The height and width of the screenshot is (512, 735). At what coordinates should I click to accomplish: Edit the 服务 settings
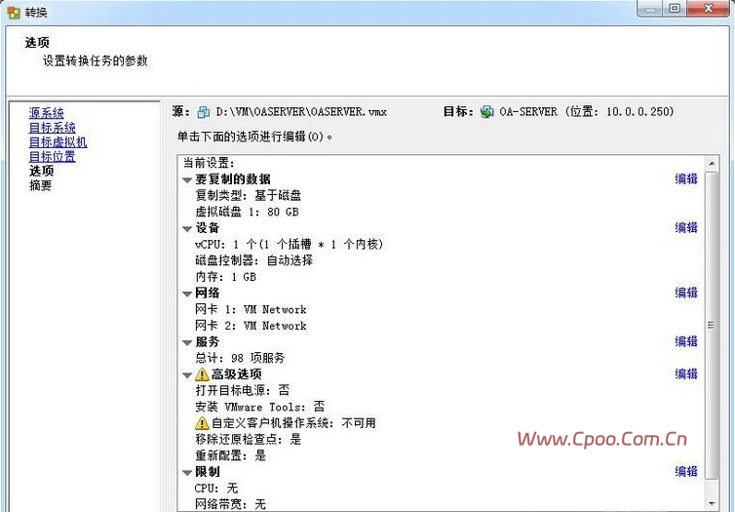[686, 341]
